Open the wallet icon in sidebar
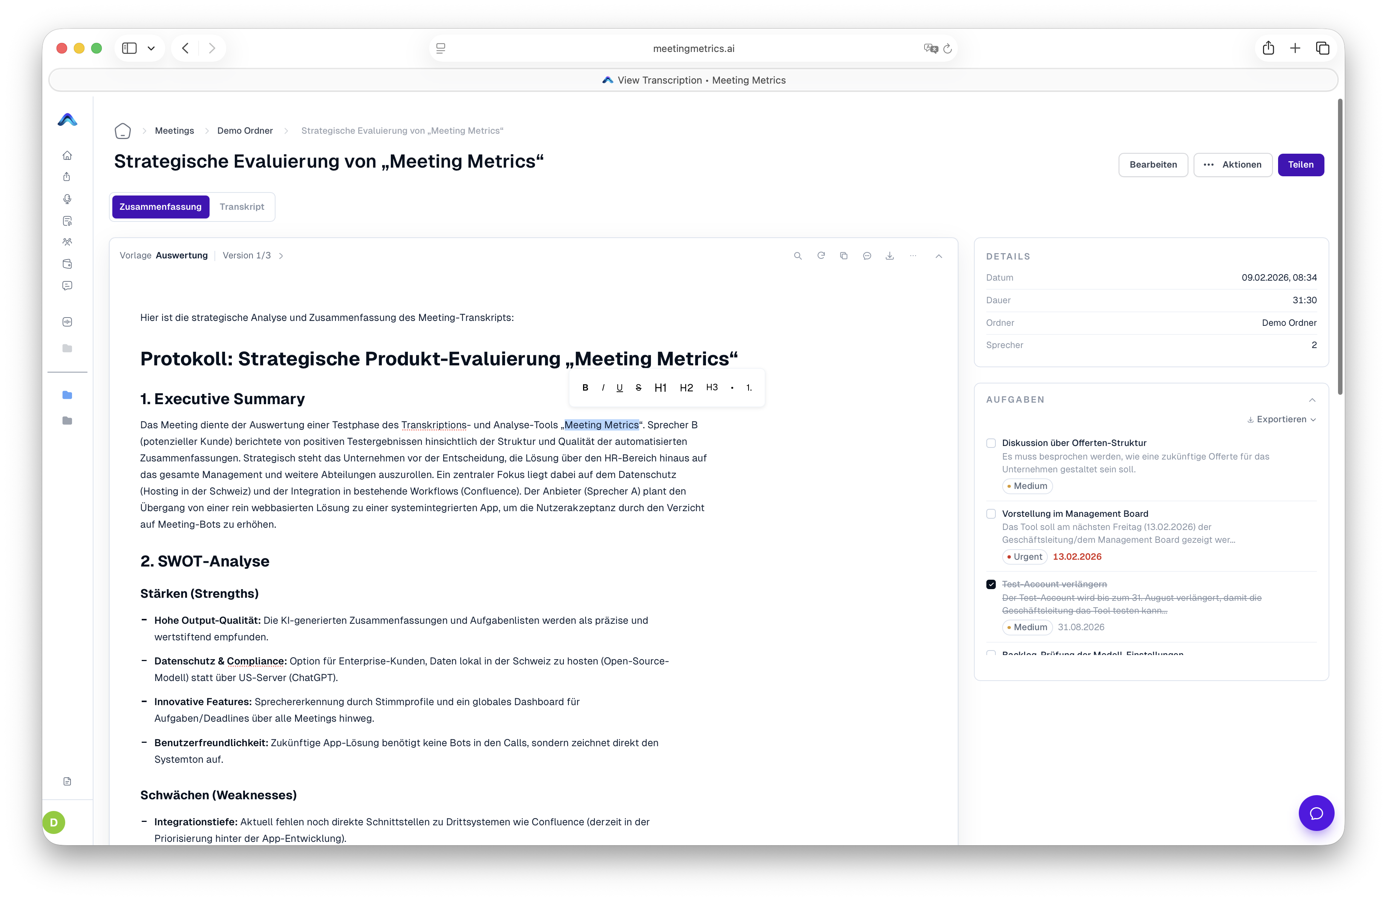The image size is (1387, 901). tap(67, 264)
